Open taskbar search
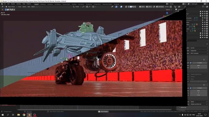The width and height of the screenshot is (209, 117). tap(8, 115)
